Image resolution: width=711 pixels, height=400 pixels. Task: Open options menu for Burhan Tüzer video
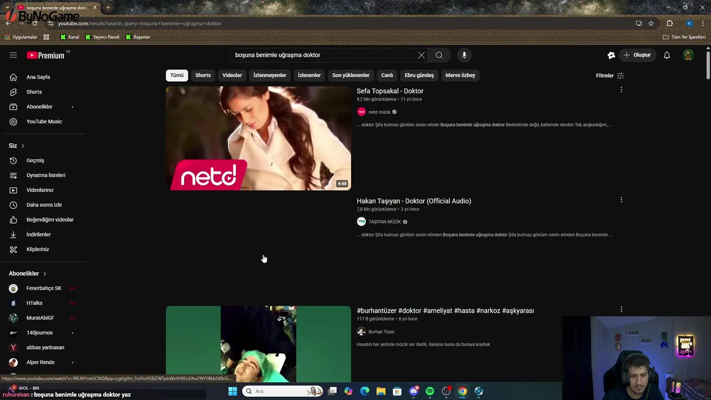click(621, 309)
